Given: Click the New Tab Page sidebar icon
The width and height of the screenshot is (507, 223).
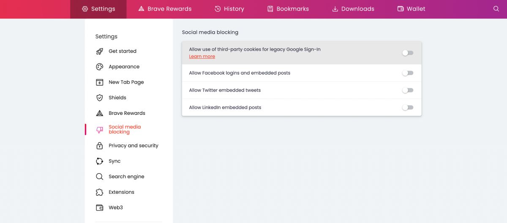Looking at the screenshot, I should (100, 82).
